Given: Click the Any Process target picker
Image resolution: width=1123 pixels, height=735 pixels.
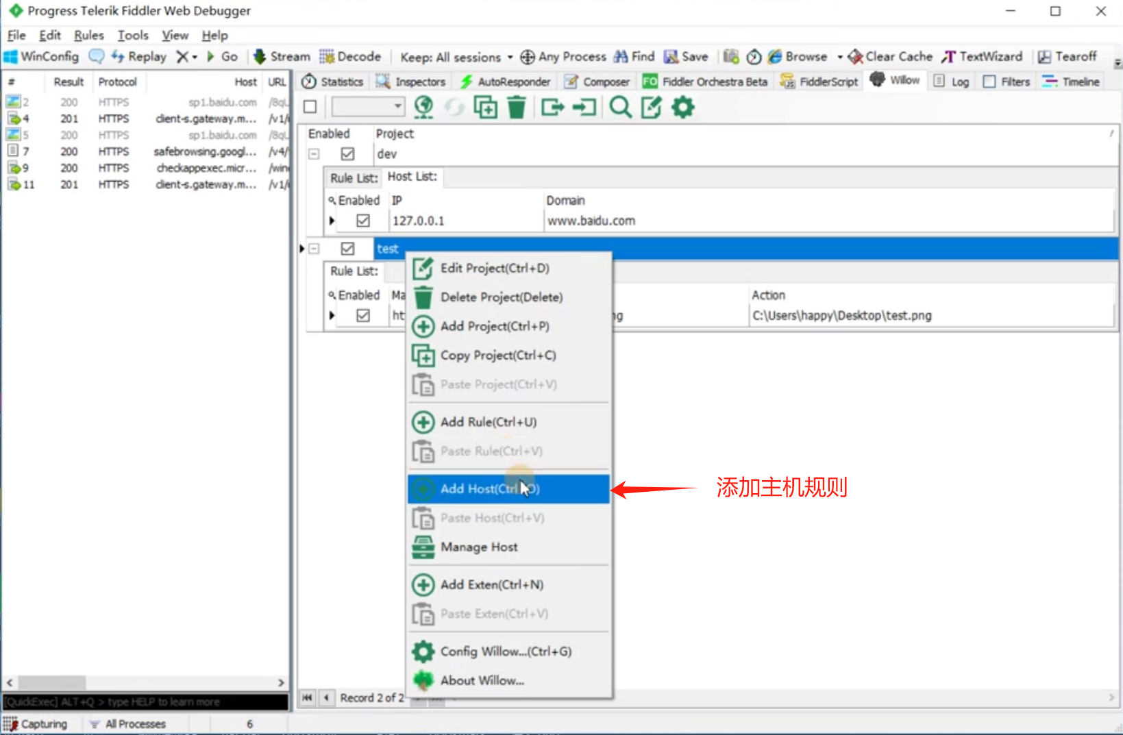Looking at the screenshot, I should pos(563,57).
